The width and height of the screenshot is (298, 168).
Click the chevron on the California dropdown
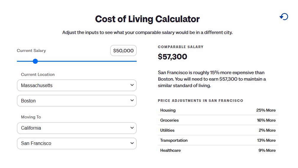[132, 128]
